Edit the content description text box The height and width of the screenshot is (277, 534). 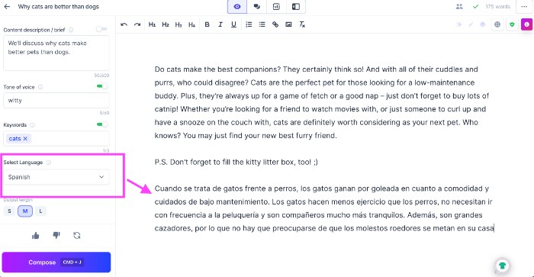point(56,53)
